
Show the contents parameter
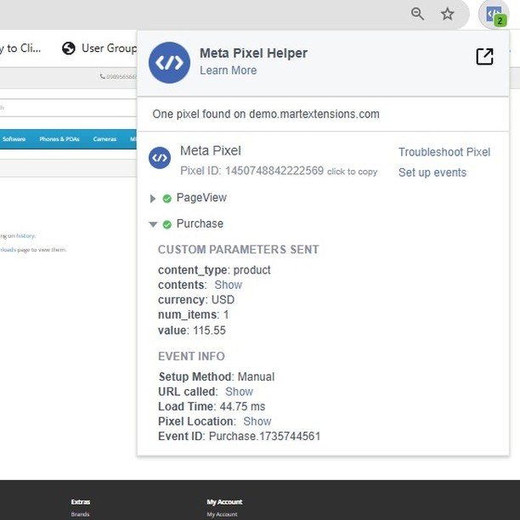(229, 285)
